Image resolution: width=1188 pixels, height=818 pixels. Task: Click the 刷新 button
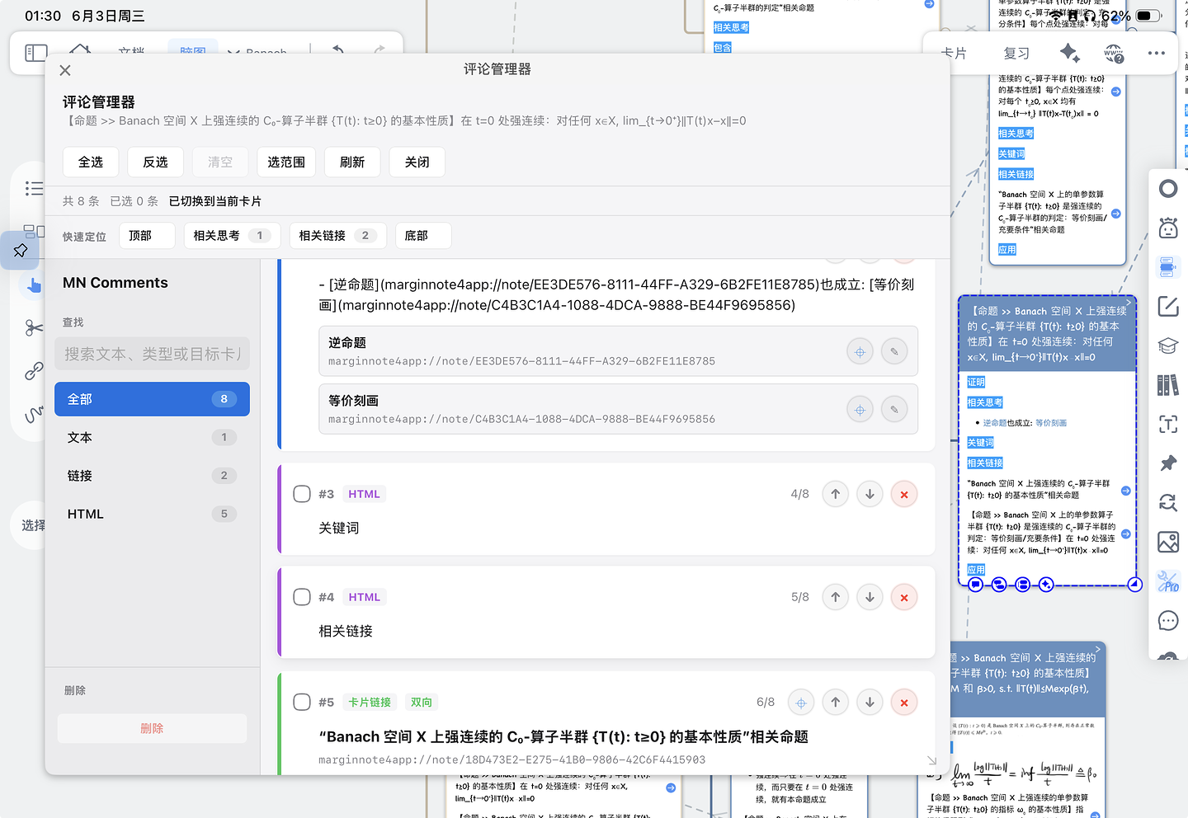352,162
